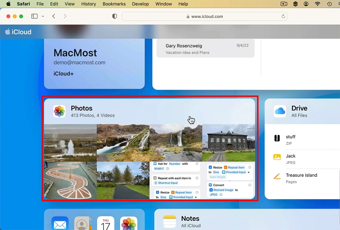Open the Wi-Fi status menu
The width and height of the screenshot is (340, 230).
[x=318, y=4]
